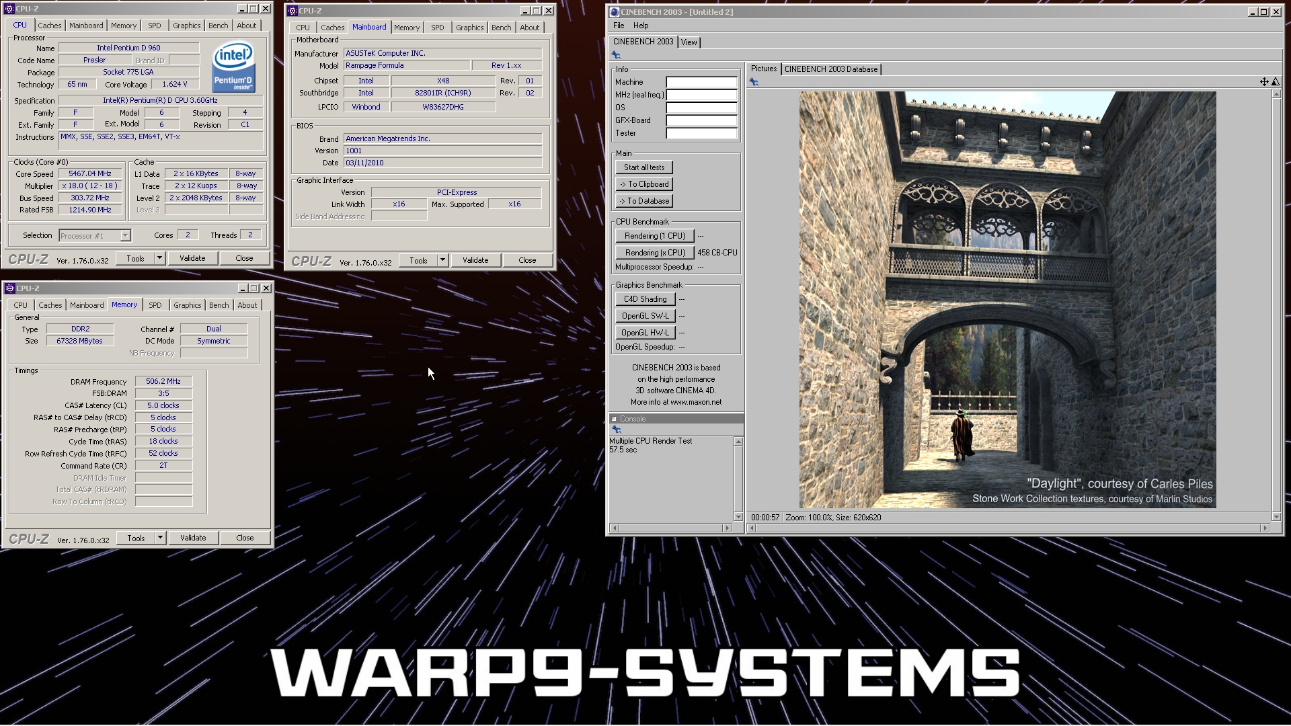Viewport: 1291px width, 726px height.
Task: Open Graphics tab in CPU-Z Memory window
Action: 188,305
